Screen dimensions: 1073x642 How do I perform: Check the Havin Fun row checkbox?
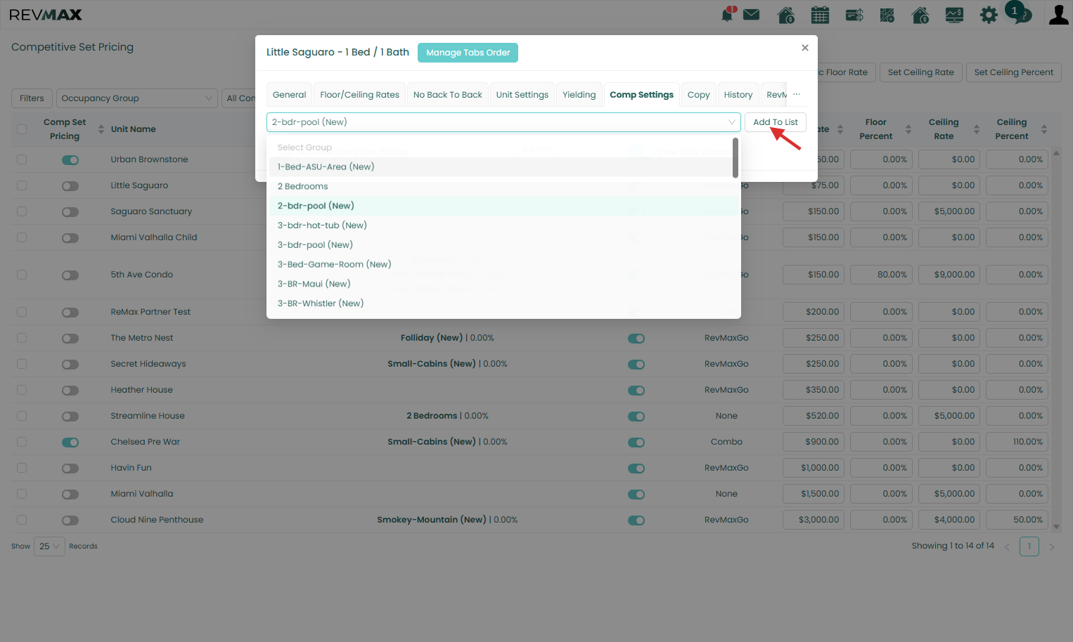click(x=22, y=468)
